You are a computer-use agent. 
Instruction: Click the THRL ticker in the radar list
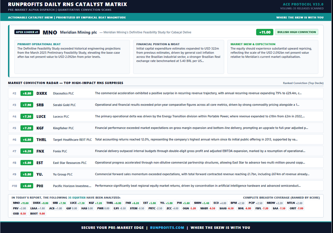click(41, 140)
